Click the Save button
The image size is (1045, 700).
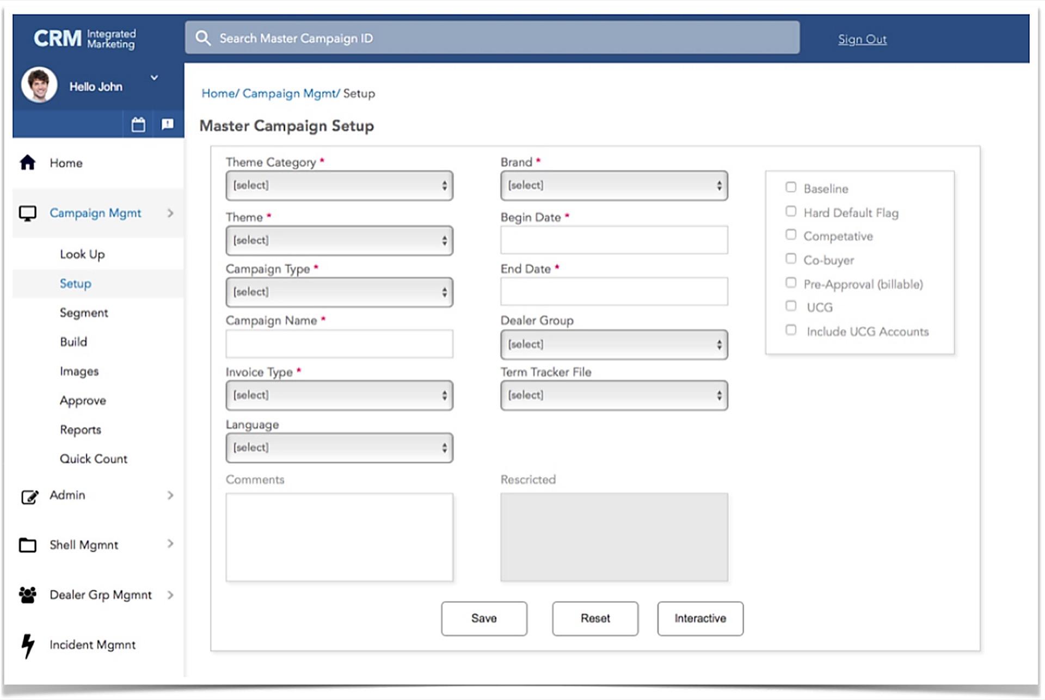(x=483, y=618)
